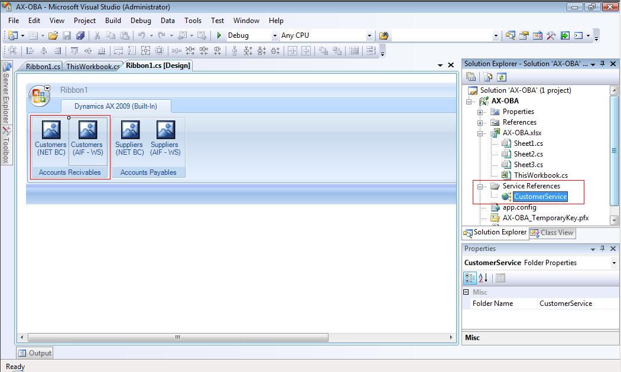Collapse the AX-OBA.xlsx node
621x372 pixels.
(x=480, y=133)
